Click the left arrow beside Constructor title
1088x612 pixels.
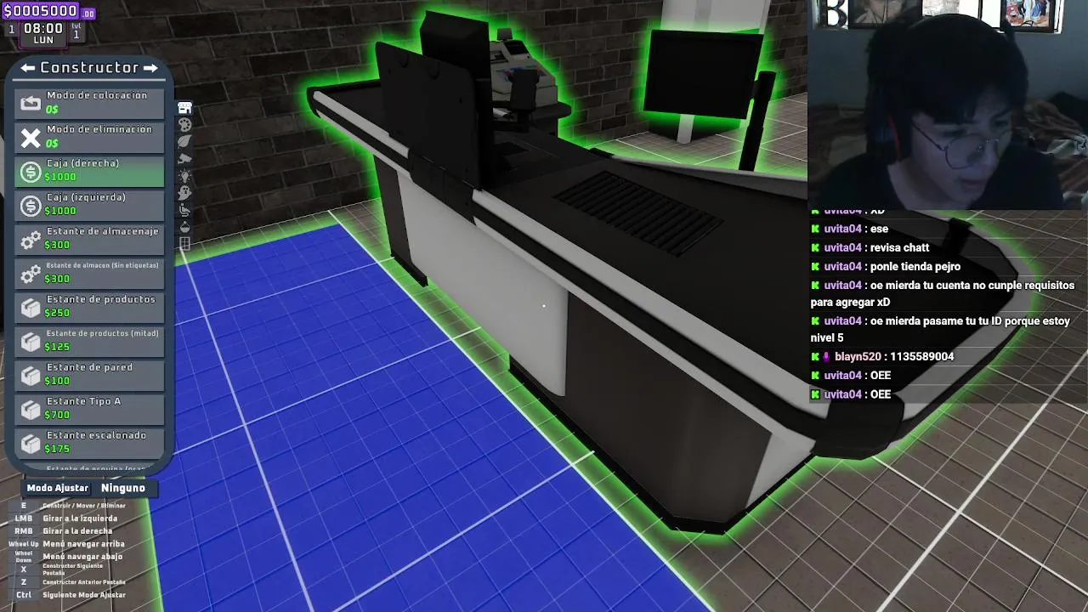point(28,68)
